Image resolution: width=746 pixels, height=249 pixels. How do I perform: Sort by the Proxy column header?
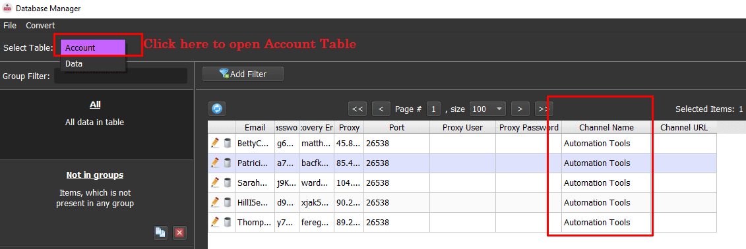point(349,127)
